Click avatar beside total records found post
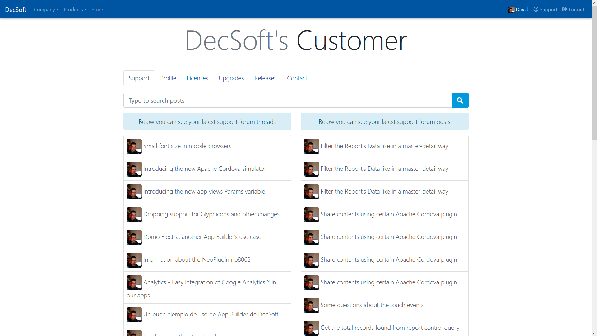This screenshot has height=336, width=597. tap(312, 328)
